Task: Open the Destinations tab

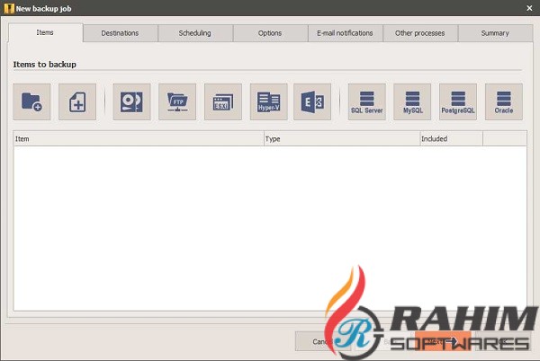Action: tap(121, 33)
